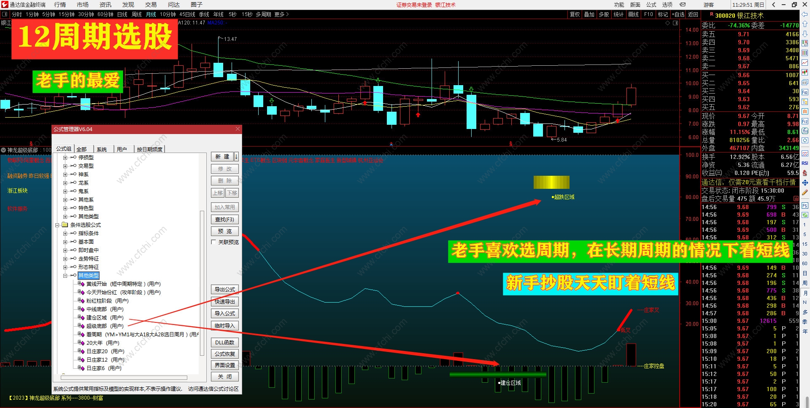The height and width of the screenshot is (408, 810).
Task: Collapse the selected 其他类型 node under 条件选股公式
Action: click(x=65, y=276)
